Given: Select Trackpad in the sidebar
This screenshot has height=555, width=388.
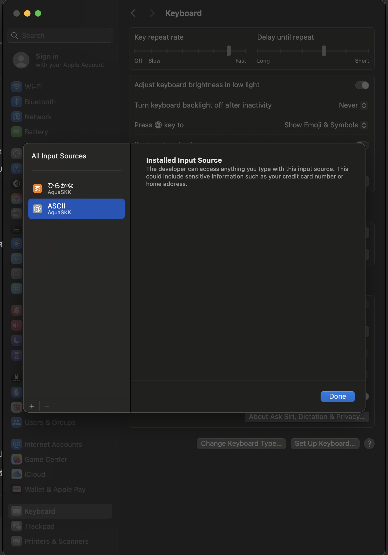Looking at the screenshot, I should tap(60, 526).
